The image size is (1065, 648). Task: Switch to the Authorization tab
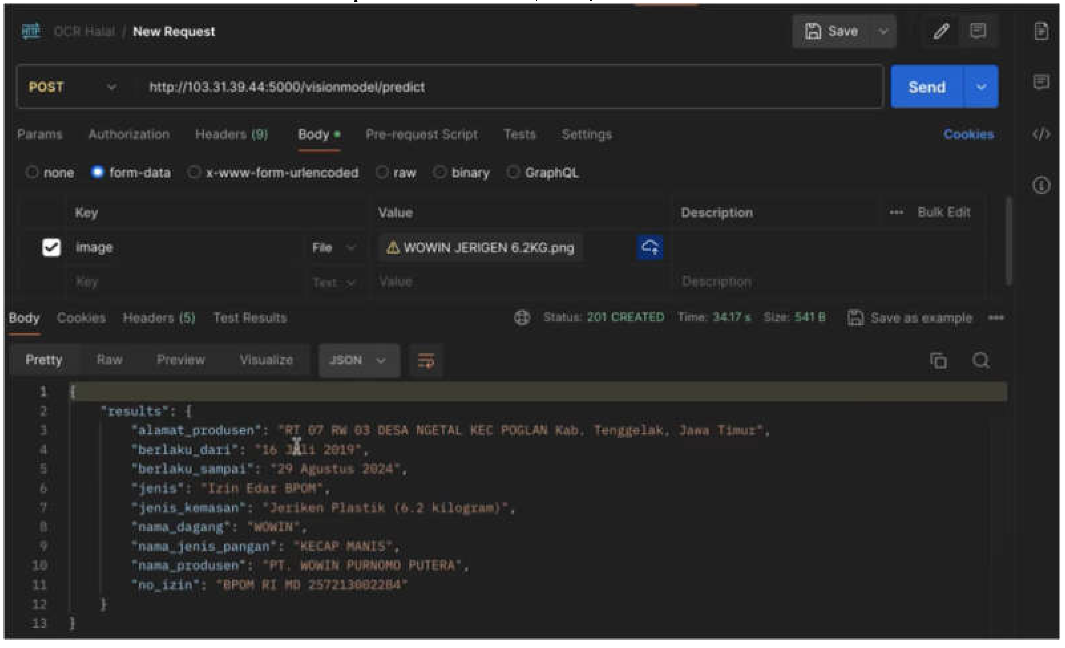129,134
